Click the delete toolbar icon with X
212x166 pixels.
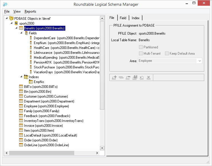click(149, 78)
